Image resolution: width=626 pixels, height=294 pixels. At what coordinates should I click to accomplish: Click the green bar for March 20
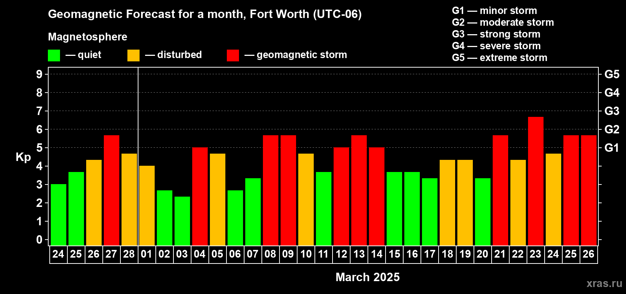point(482,212)
